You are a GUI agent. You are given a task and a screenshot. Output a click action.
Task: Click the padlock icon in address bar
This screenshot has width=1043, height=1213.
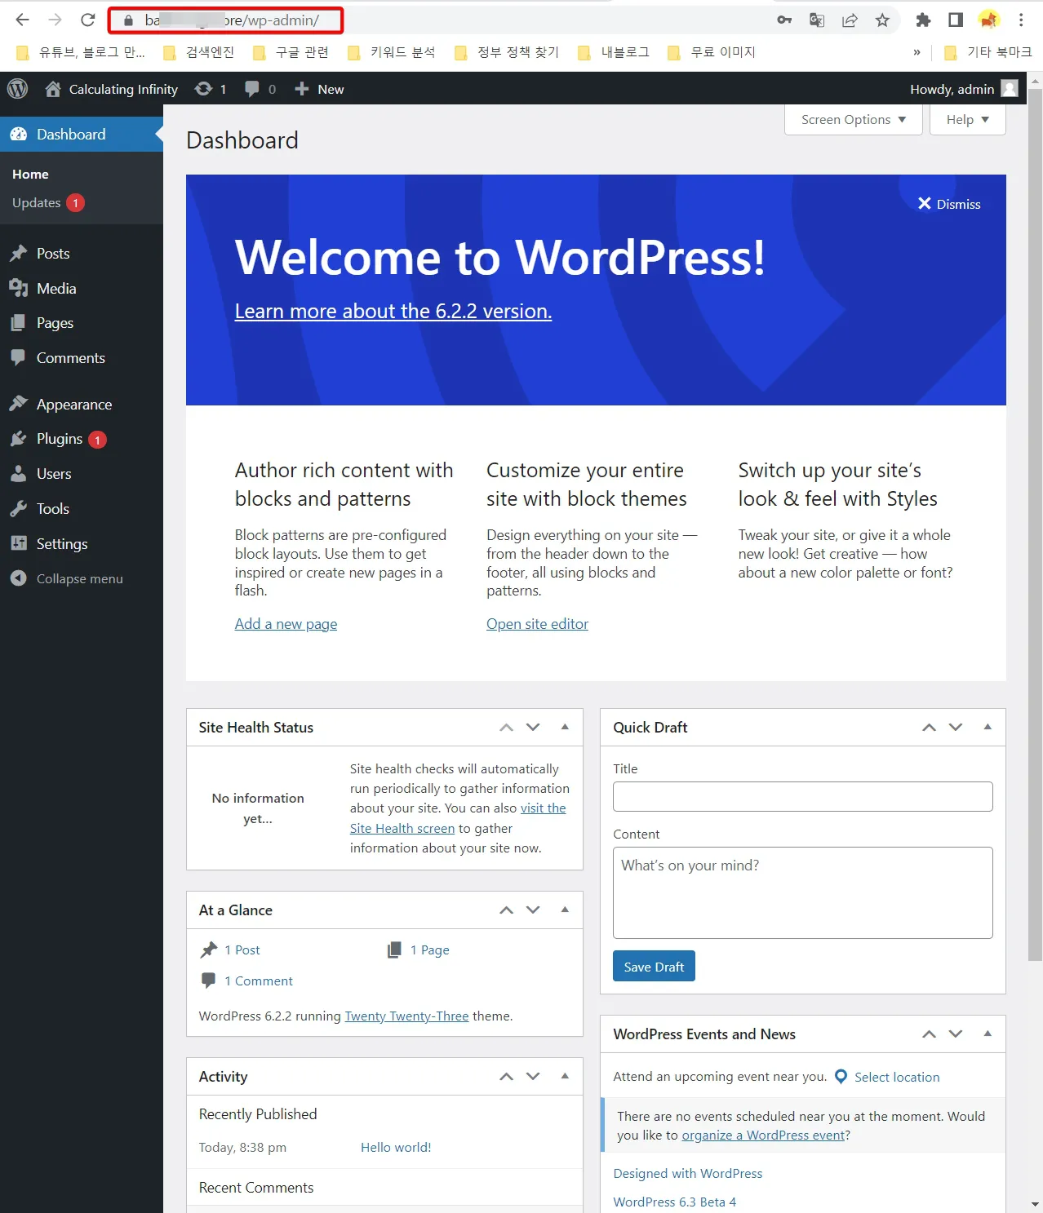pos(127,20)
